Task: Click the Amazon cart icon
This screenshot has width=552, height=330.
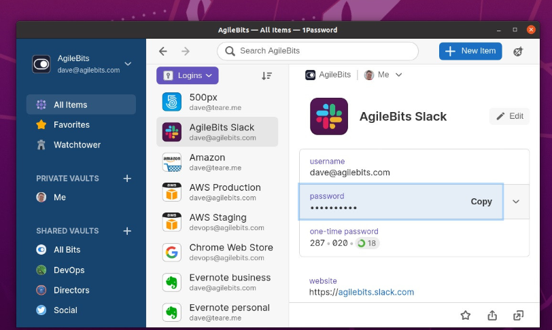Action: pos(172,162)
